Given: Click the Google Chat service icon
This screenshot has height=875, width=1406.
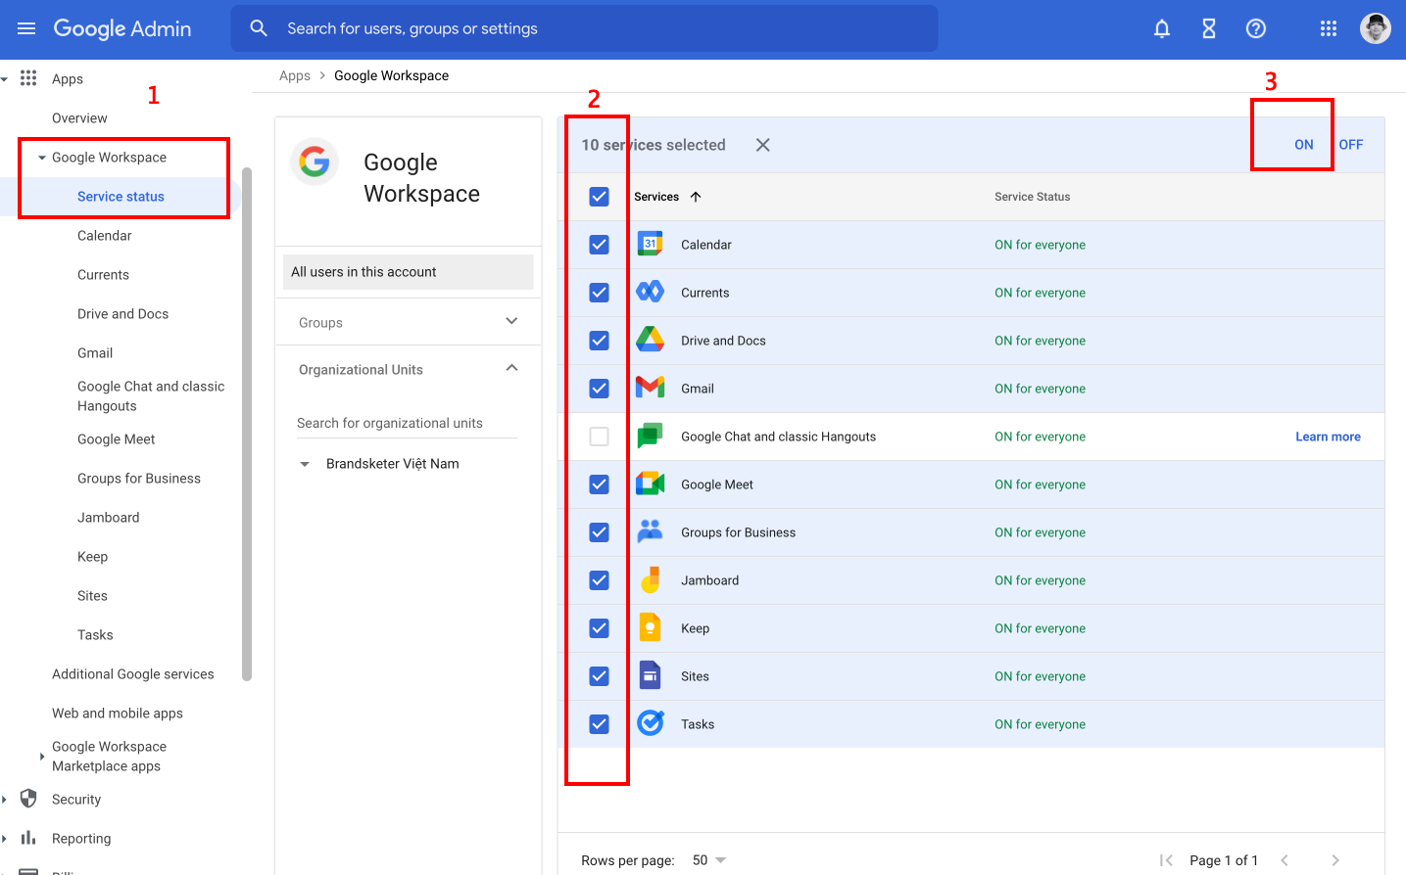Looking at the screenshot, I should click(x=650, y=436).
